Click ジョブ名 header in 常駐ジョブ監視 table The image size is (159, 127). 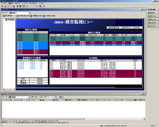pos(25,32)
